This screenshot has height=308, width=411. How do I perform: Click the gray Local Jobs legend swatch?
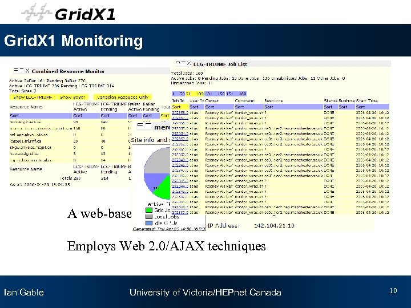click(x=148, y=217)
